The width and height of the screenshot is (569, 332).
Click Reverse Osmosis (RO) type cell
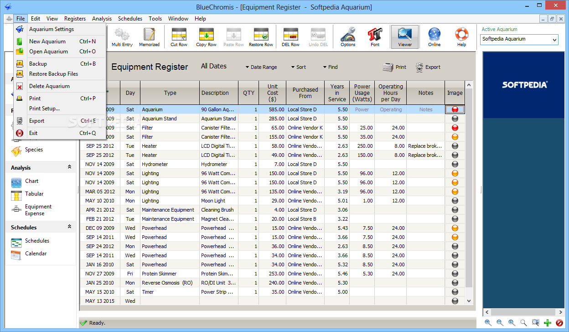(x=170, y=283)
